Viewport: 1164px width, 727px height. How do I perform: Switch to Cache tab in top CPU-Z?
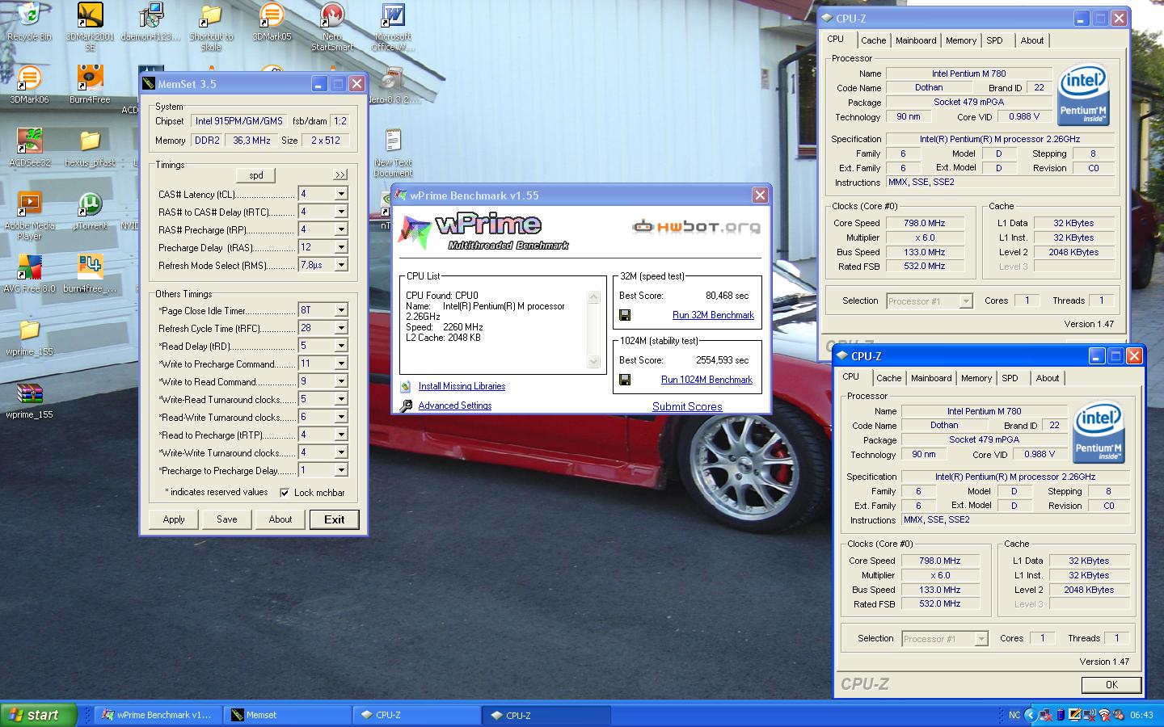click(x=873, y=40)
